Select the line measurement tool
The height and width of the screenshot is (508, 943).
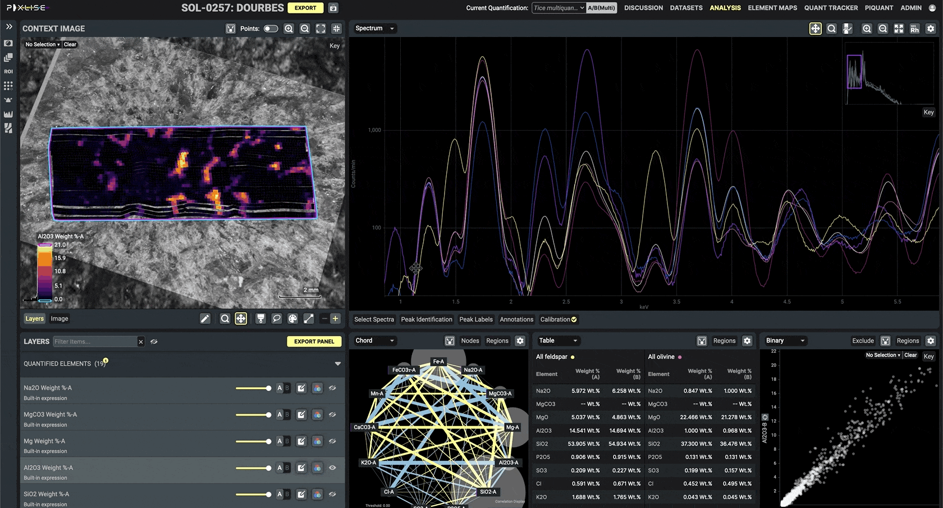tap(309, 318)
